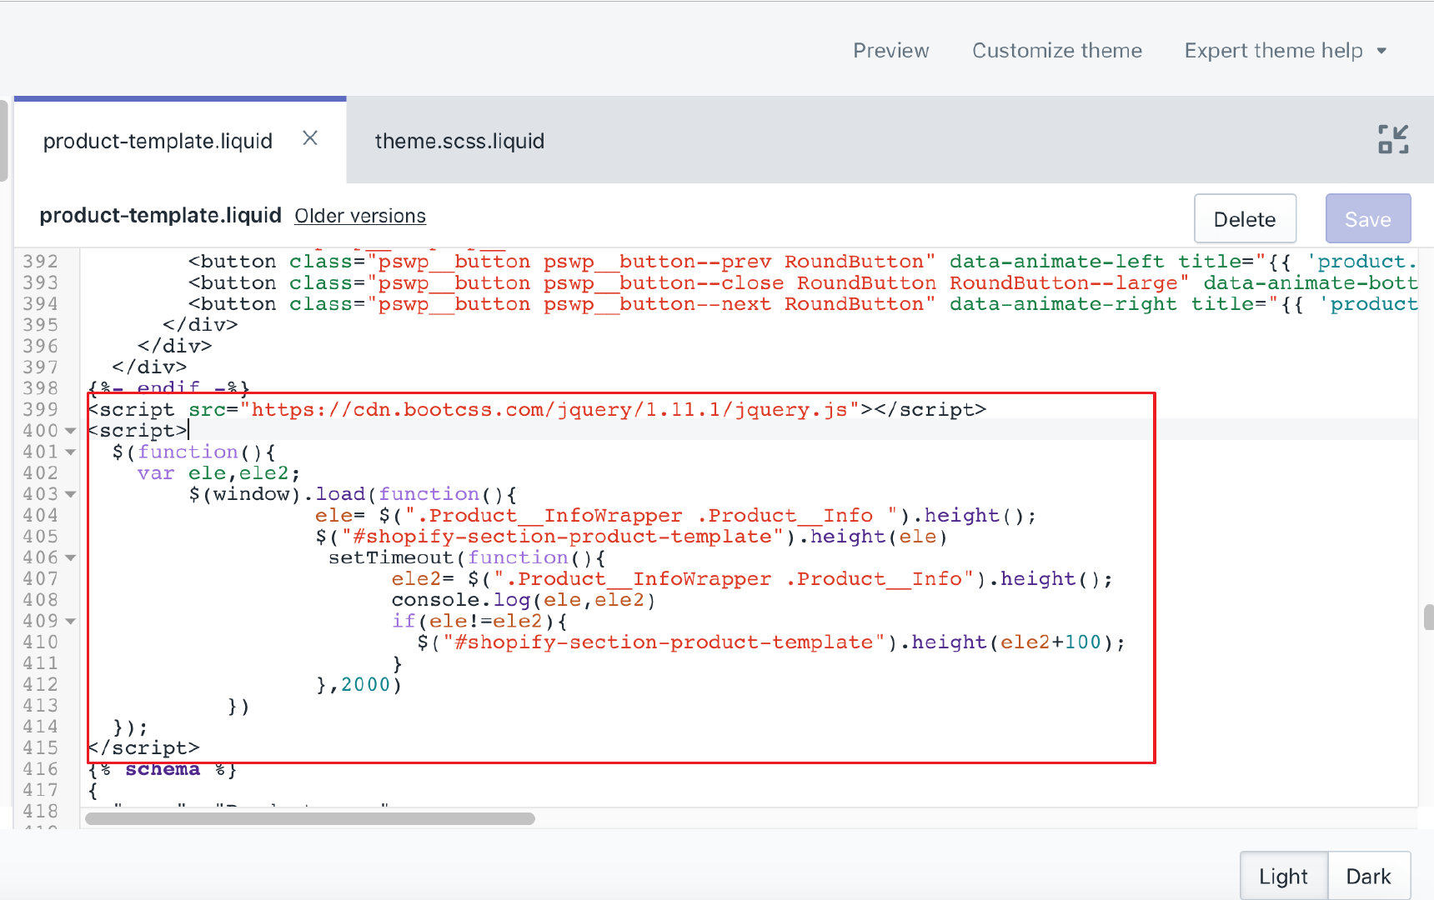Open Customize theme
Screen dimensions: 1434x900
(x=1056, y=51)
